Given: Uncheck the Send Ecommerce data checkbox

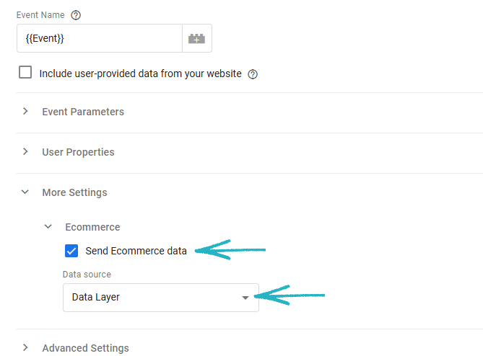Looking at the screenshot, I should [71, 251].
